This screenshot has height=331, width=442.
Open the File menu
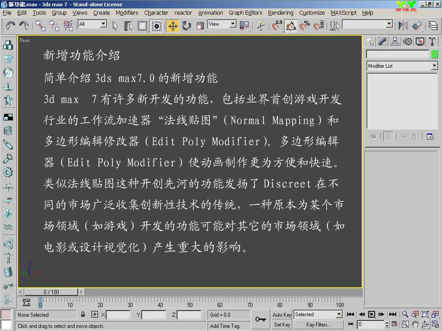click(x=7, y=13)
